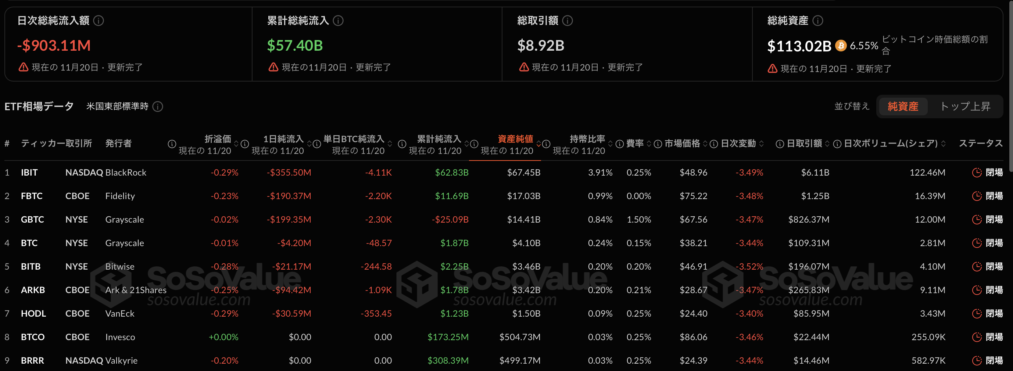Sort table by 折溢価 column arrows
1013x371 pixels.
pyautogui.click(x=236, y=144)
